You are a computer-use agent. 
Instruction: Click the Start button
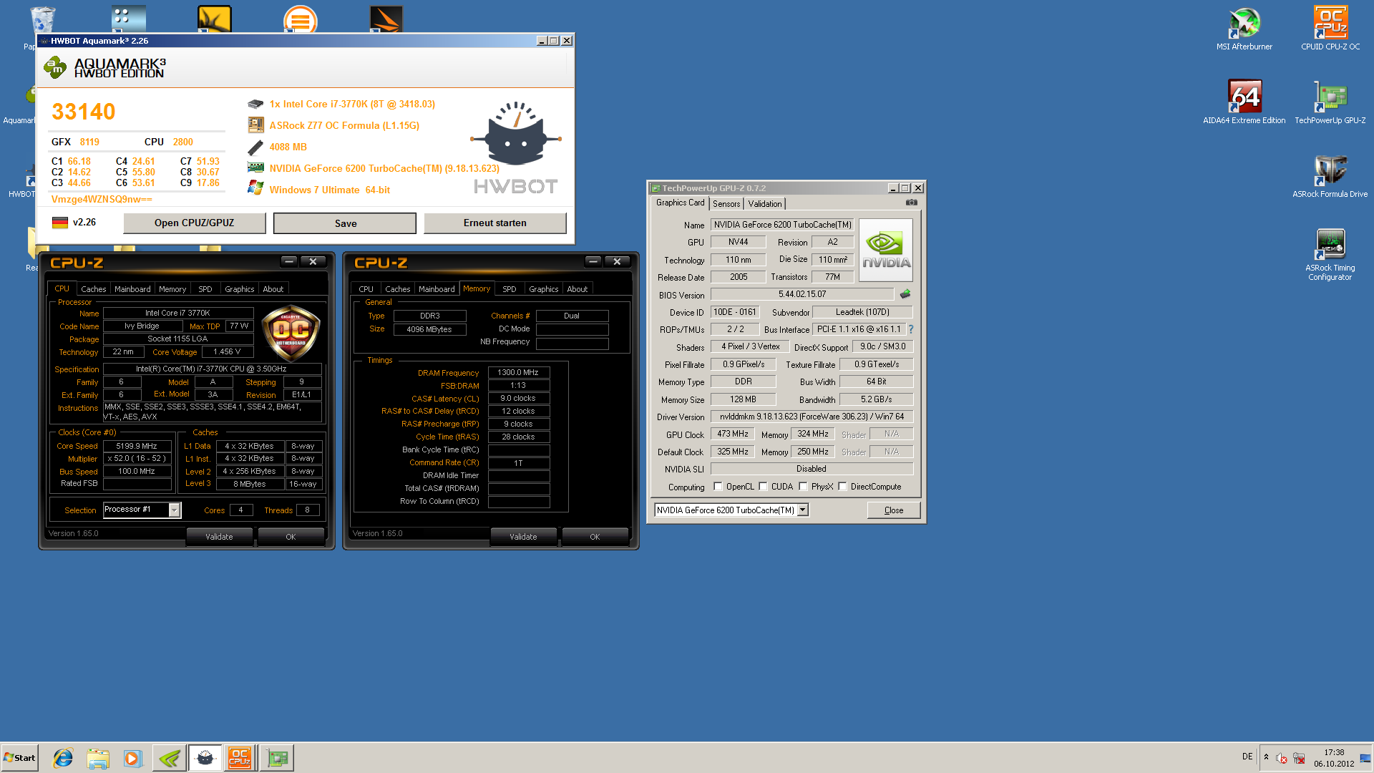(19, 758)
